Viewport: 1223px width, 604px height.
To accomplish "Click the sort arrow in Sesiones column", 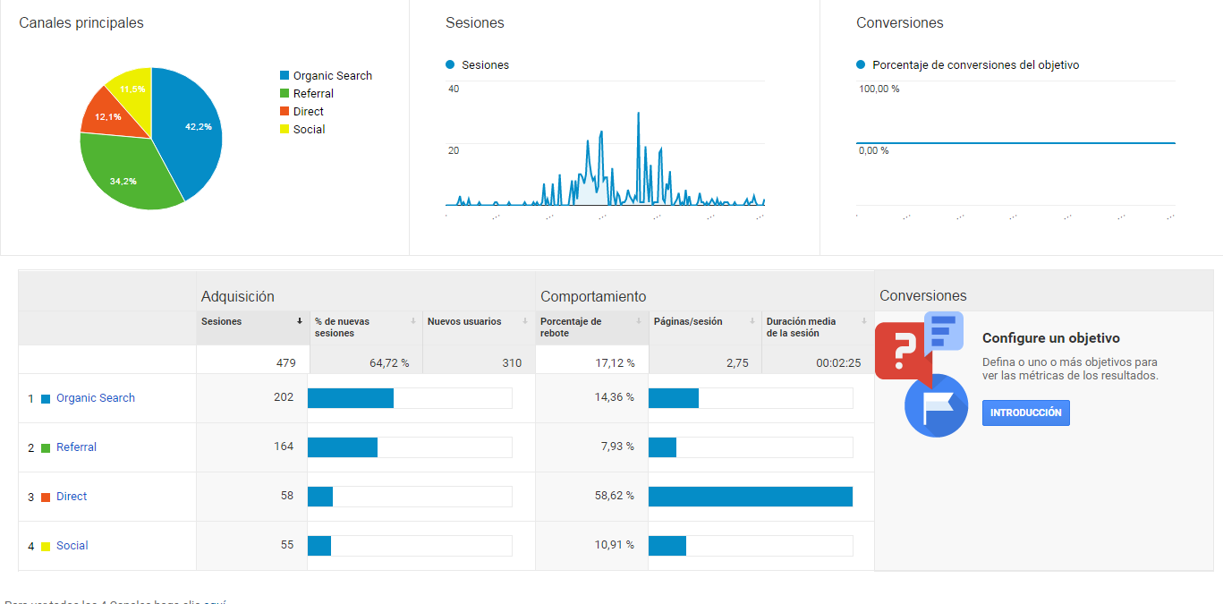I will [300, 321].
